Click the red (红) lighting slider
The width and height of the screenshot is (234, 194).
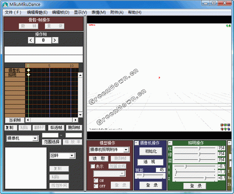pos(195,148)
